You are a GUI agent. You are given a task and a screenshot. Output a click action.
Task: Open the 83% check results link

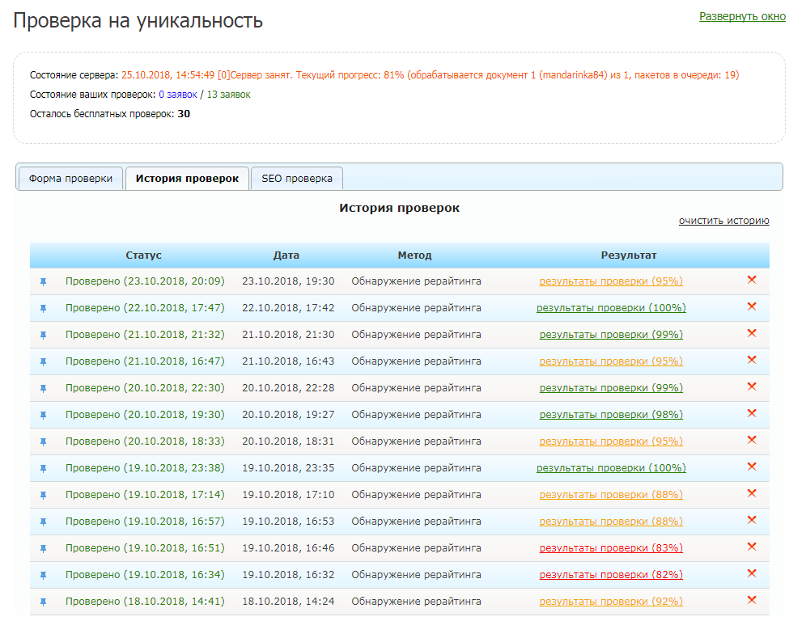pyautogui.click(x=611, y=547)
